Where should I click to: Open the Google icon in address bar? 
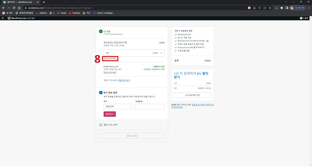(x=249, y=8)
